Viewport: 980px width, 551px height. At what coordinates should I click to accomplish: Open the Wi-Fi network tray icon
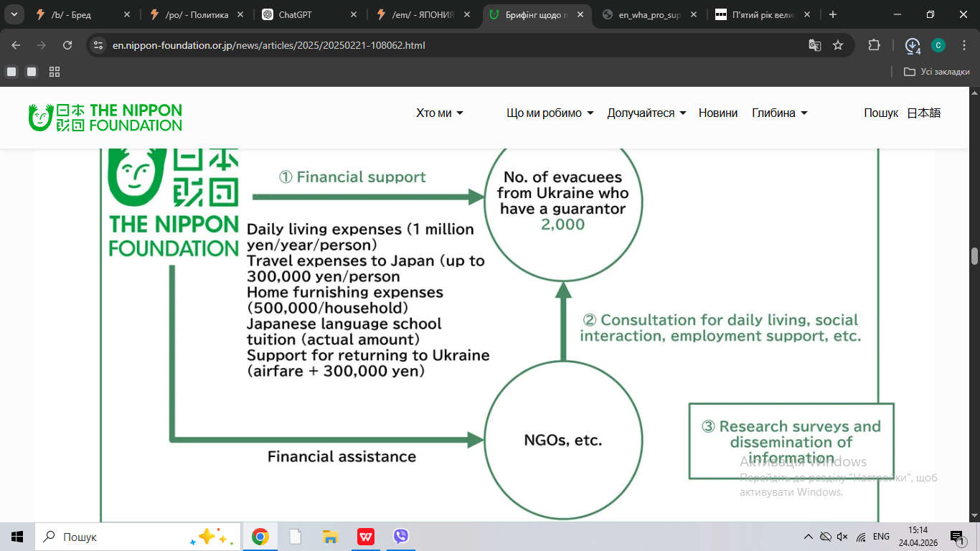(861, 537)
